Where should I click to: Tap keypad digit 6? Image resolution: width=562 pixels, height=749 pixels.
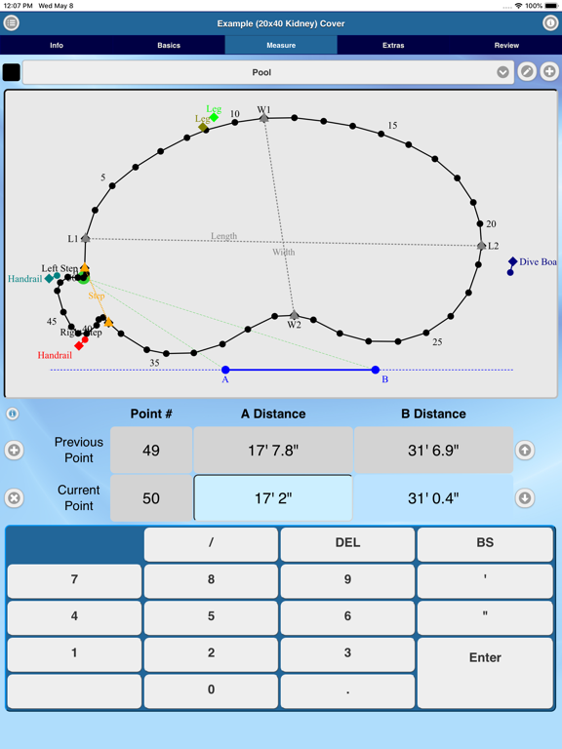[347, 616]
